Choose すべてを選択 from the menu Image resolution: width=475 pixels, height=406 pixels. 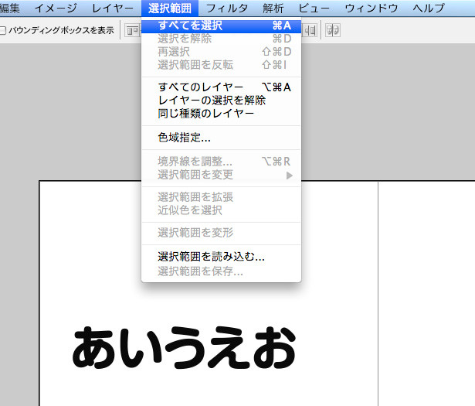[221, 26]
